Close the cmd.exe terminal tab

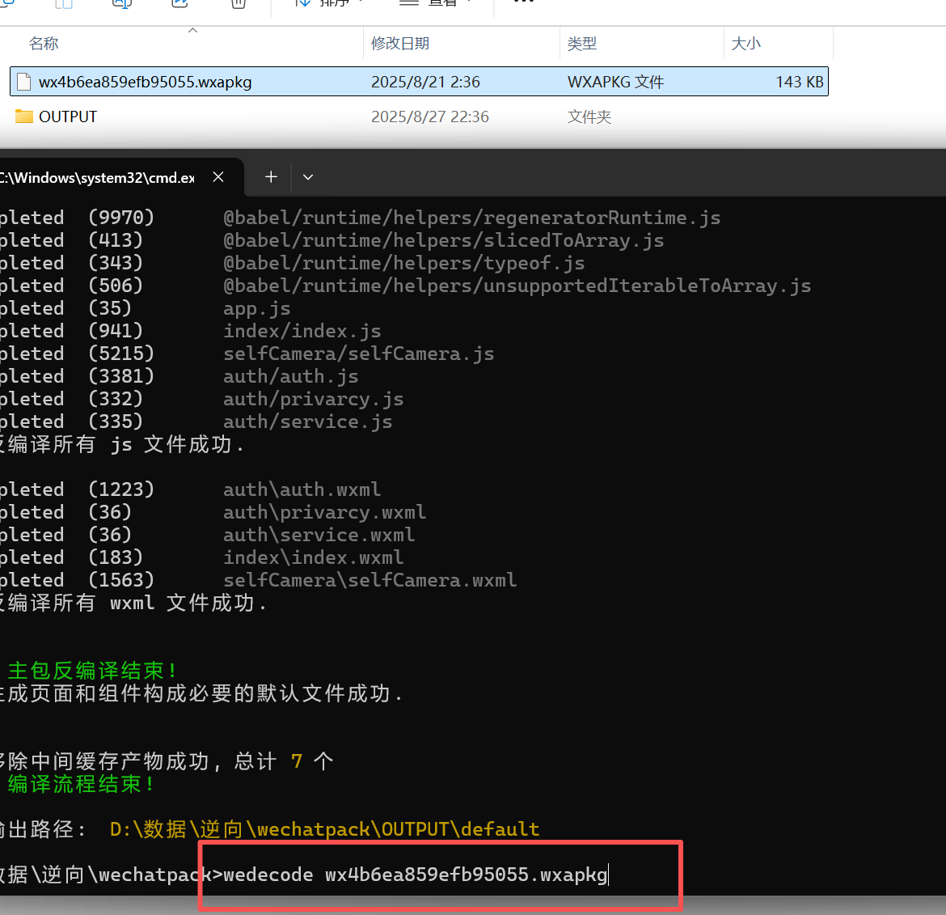pos(218,177)
